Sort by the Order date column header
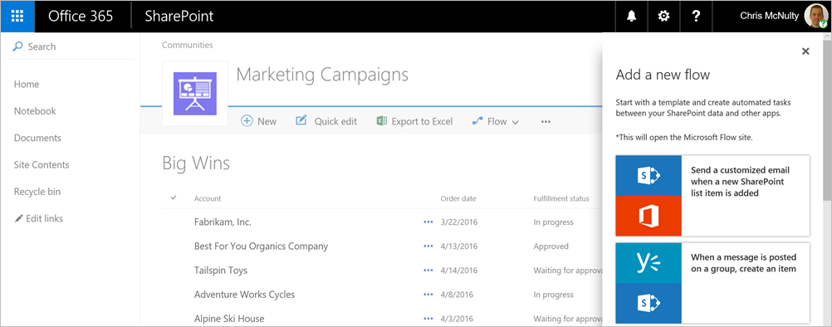The width and height of the screenshot is (832, 327). click(x=458, y=198)
